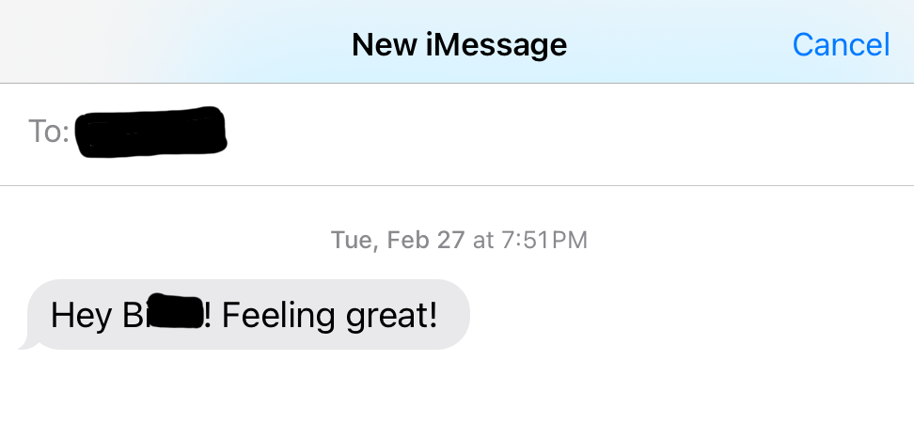Select the received gray message bubble

[x=246, y=314]
